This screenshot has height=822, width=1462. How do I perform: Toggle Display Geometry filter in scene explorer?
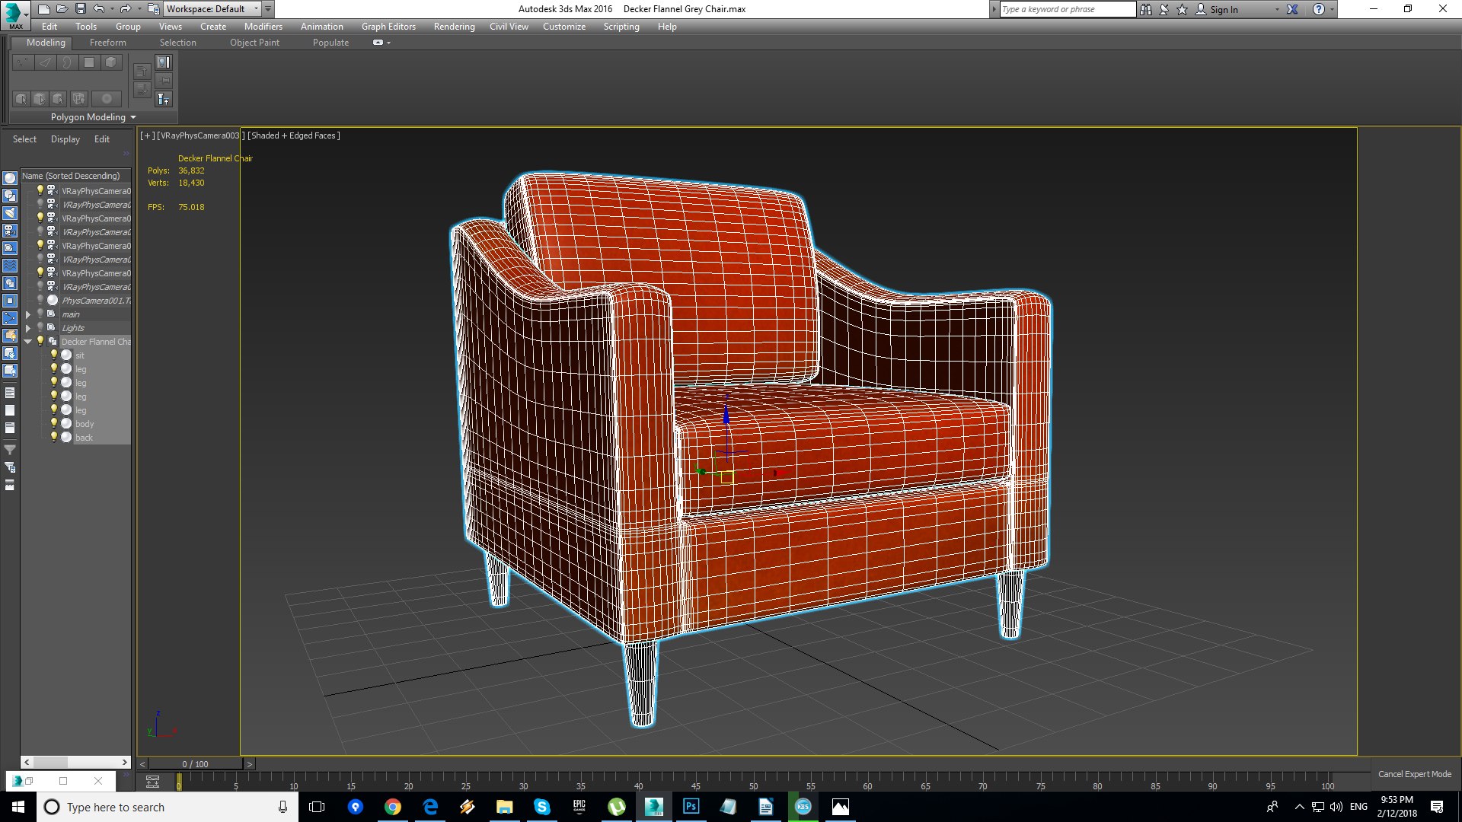pos(10,178)
